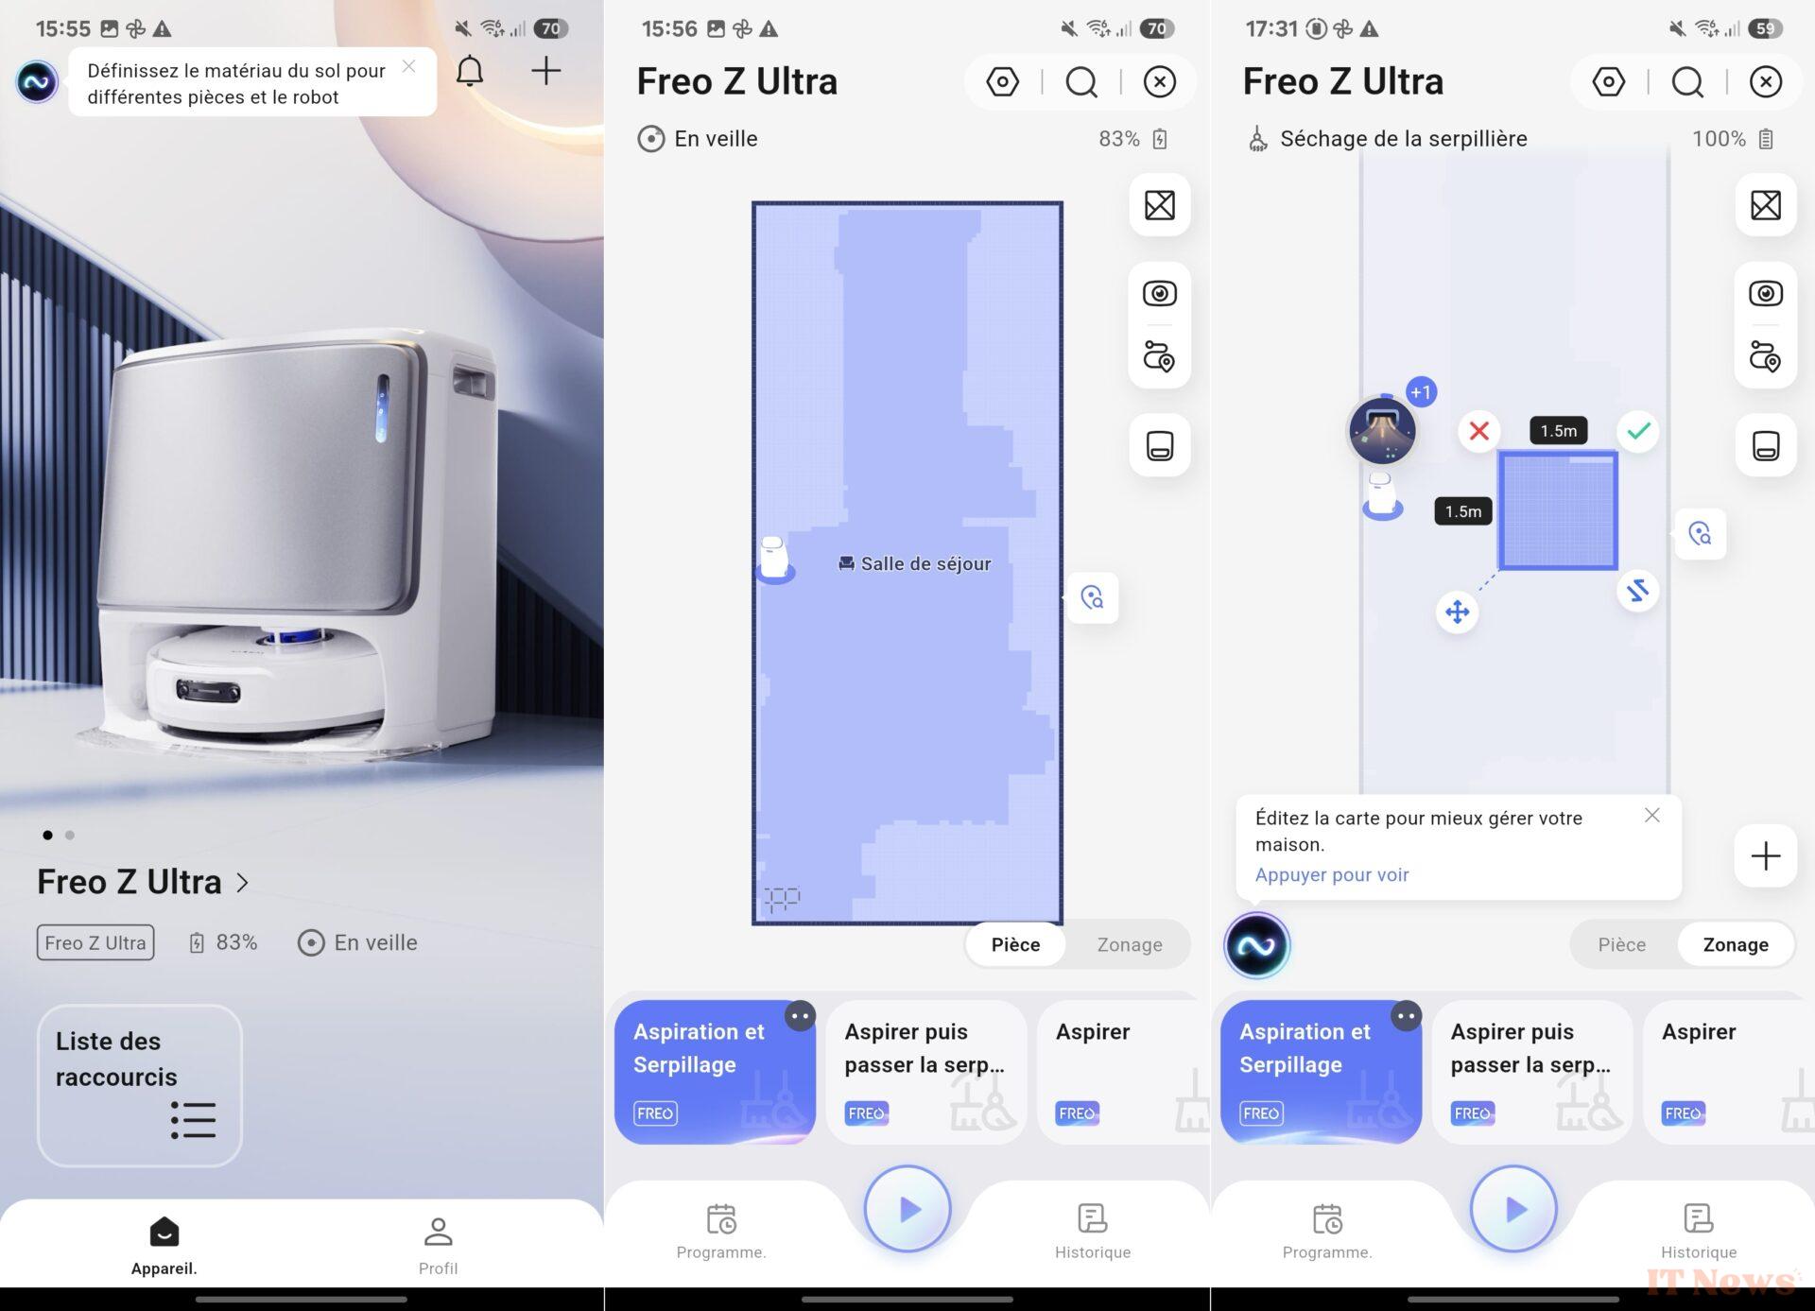Start cleaning with play button, middle screen

point(907,1209)
